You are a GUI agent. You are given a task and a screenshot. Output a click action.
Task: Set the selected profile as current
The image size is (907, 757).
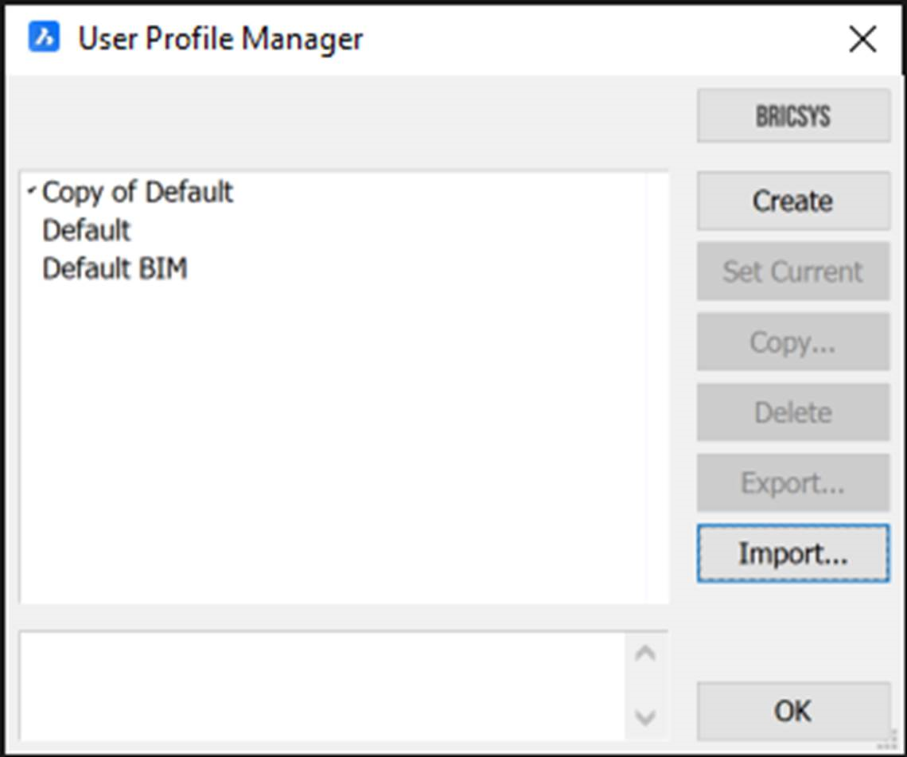click(792, 271)
